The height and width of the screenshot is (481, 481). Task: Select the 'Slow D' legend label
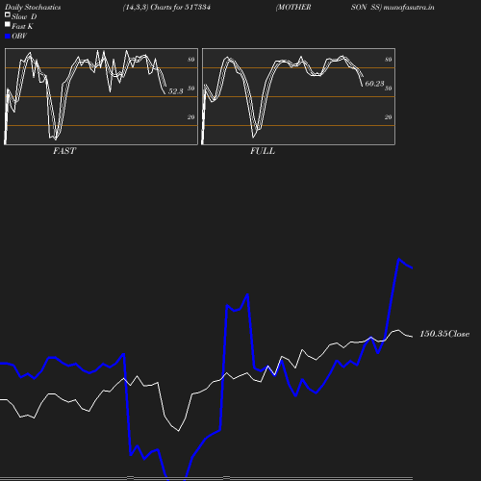24,16
